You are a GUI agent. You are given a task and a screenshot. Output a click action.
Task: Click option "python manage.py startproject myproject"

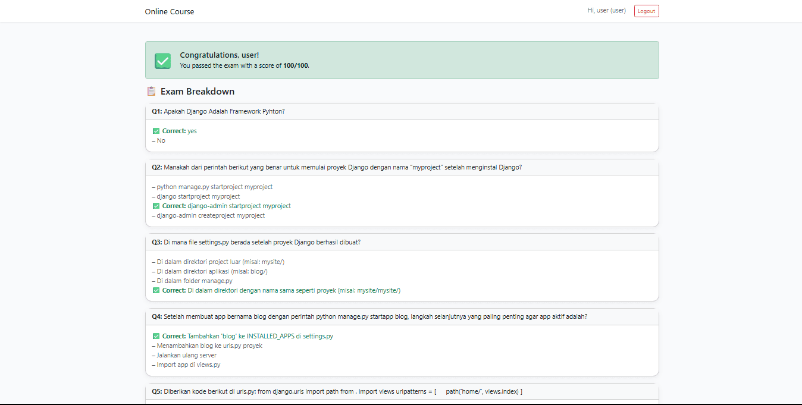[214, 187]
